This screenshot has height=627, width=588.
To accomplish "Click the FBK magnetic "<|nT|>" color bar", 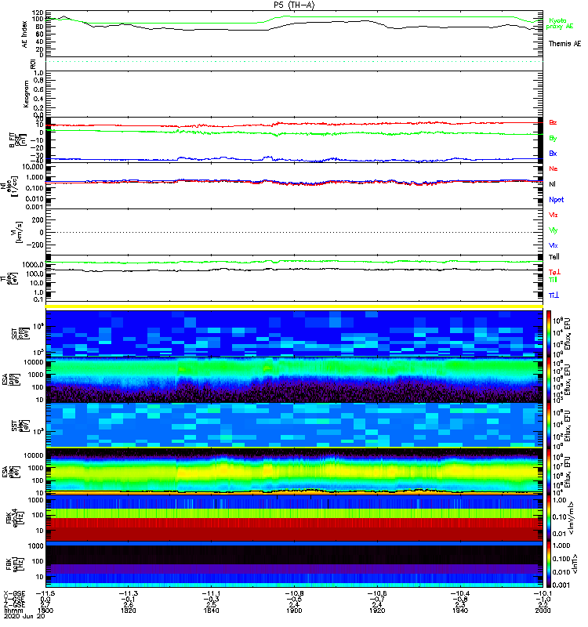I will pos(549,564).
